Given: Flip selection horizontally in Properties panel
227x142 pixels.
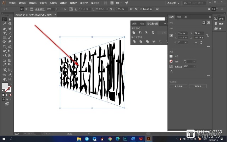Looking at the screenshot, I should [x=196, y=43].
